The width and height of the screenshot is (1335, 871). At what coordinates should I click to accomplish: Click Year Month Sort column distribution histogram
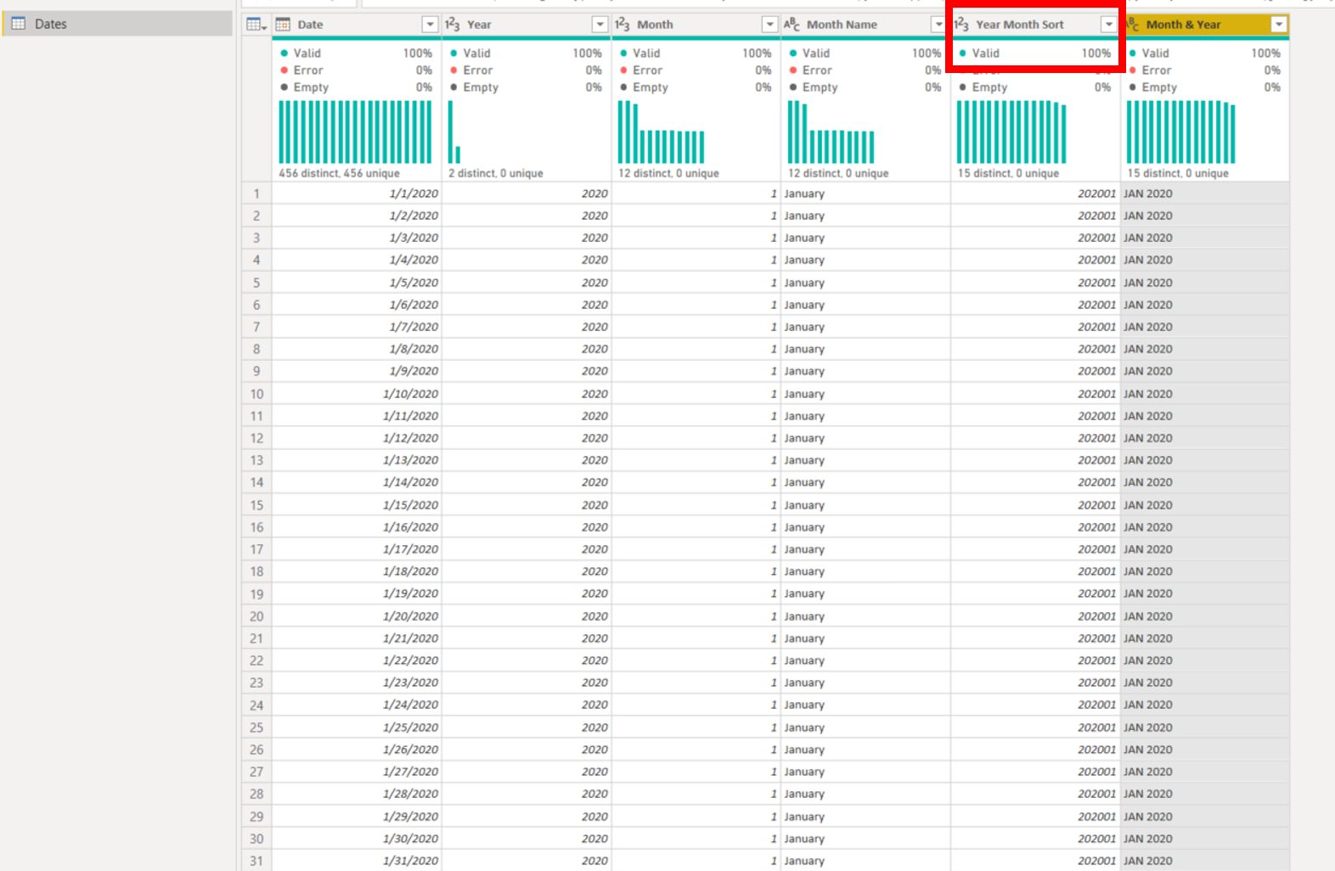(x=1011, y=132)
